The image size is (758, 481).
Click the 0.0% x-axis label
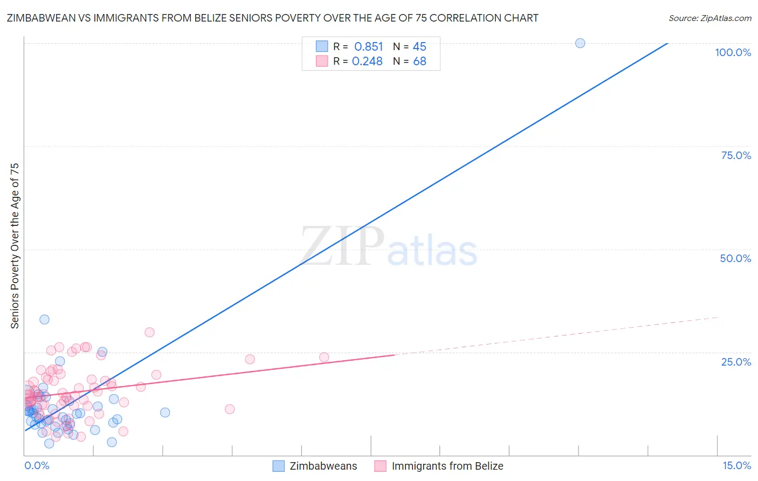point(37,465)
